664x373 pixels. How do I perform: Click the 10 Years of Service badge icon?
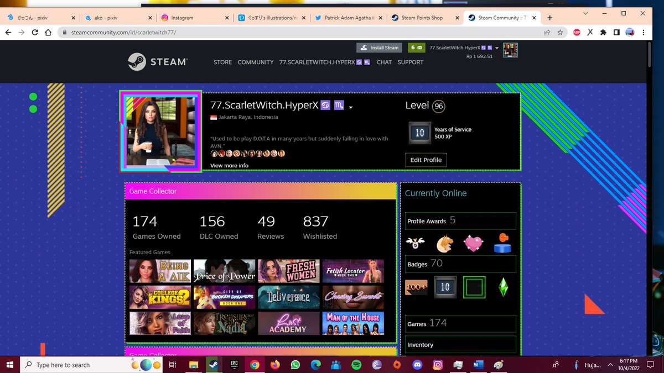click(419, 133)
